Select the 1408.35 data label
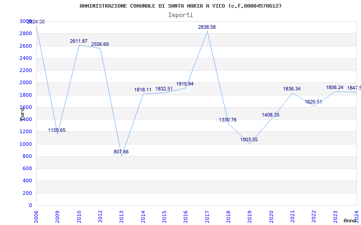Screen dimensions: 361x225 coord(270,115)
